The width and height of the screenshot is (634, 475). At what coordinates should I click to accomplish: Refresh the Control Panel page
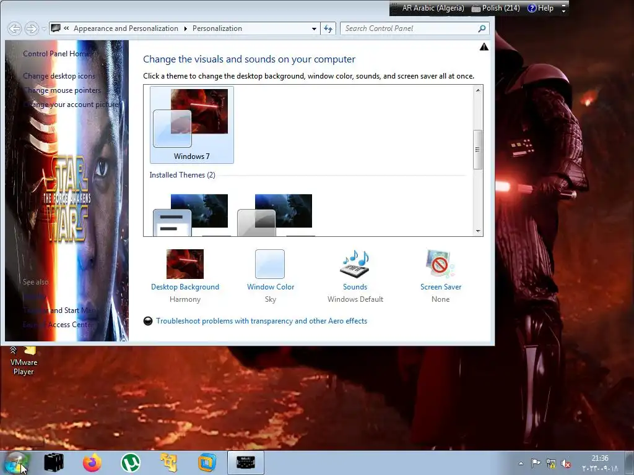click(x=328, y=28)
